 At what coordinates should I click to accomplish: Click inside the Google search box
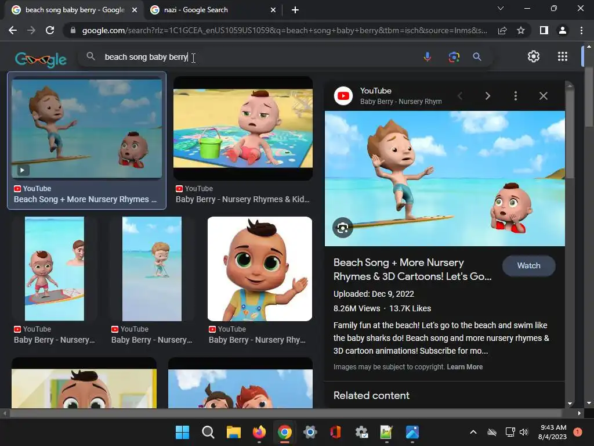[258, 57]
